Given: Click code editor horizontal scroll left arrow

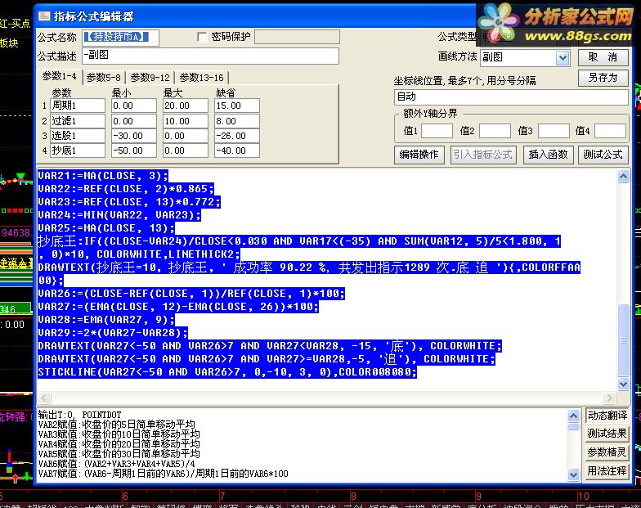Looking at the screenshot, I should [x=44, y=398].
